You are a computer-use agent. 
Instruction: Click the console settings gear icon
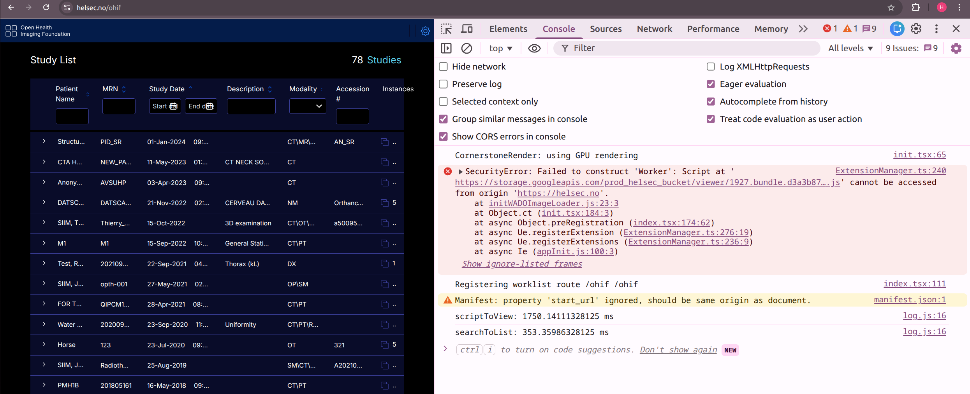[x=956, y=48]
